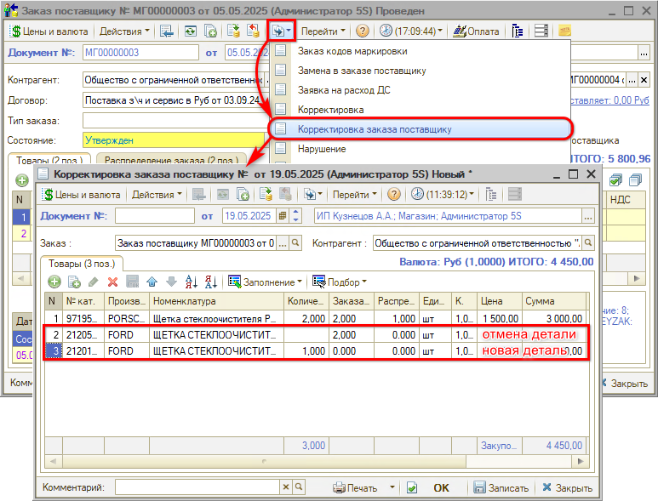Open the Перейти dropdown in the correction window
The height and width of the screenshot is (501, 658).
coord(353,194)
